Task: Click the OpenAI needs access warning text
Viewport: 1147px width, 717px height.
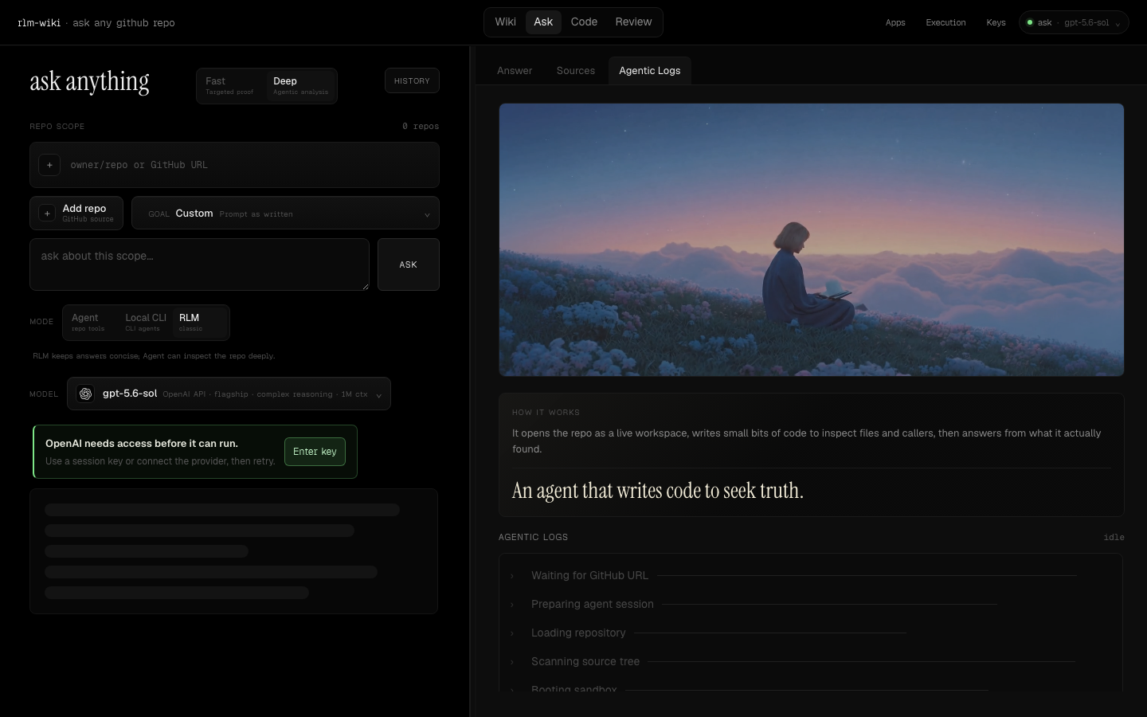Action: (x=142, y=444)
